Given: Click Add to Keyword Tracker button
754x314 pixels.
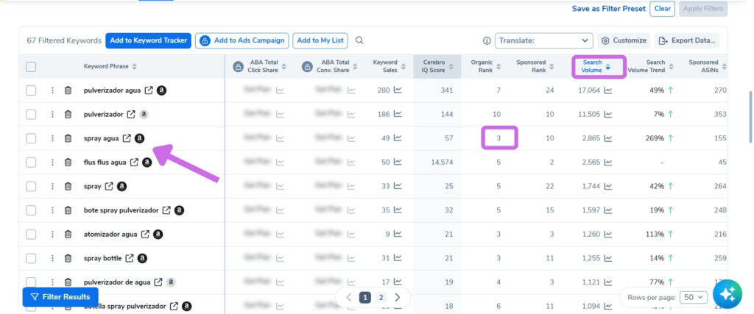Looking at the screenshot, I should coord(149,40).
